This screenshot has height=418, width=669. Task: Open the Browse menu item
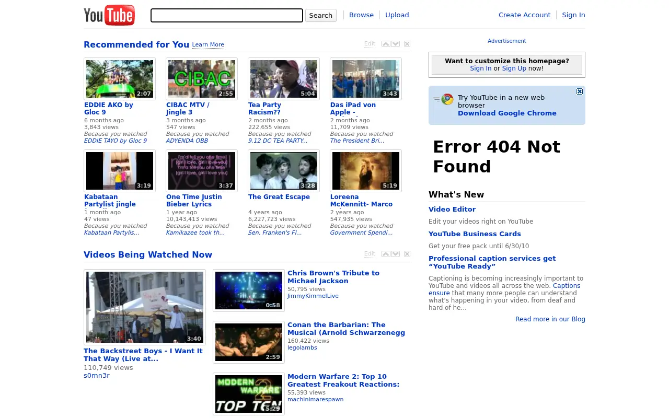click(361, 15)
